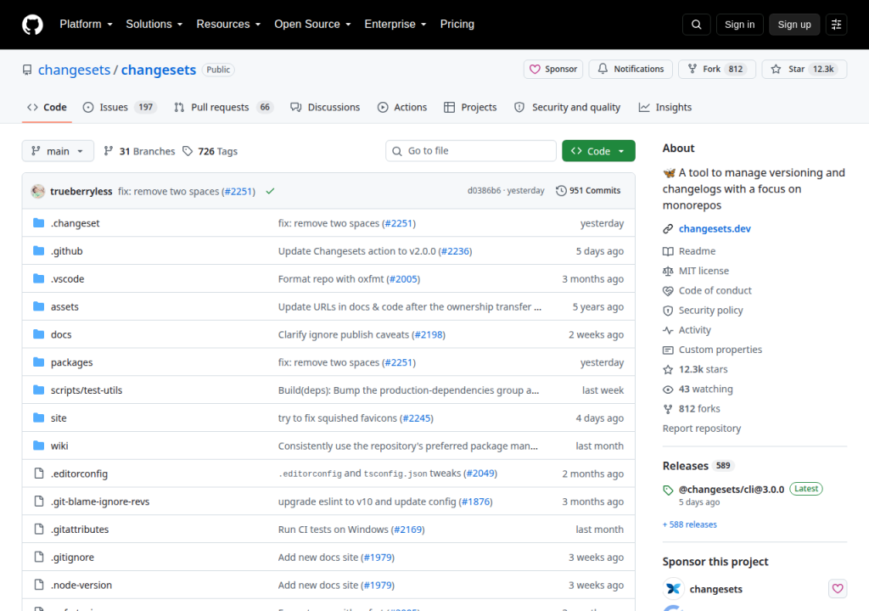Open the changesets.dev website link
Screen dimensions: 869x611
click(x=715, y=229)
